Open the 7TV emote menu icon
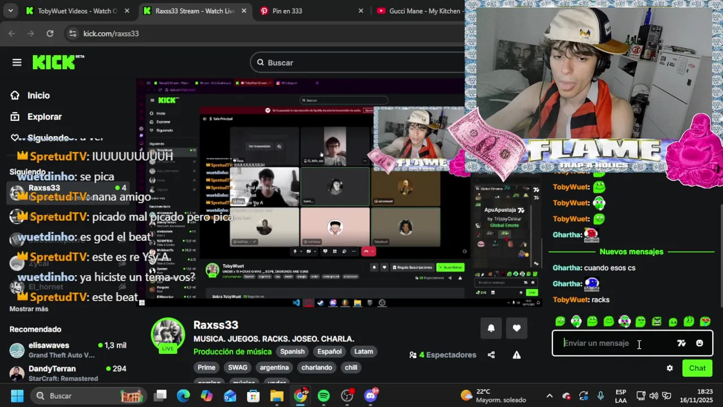 [x=681, y=343]
